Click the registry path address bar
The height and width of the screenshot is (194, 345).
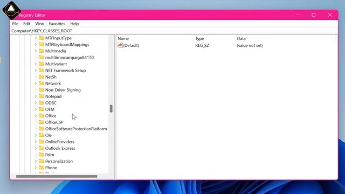coord(174,31)
